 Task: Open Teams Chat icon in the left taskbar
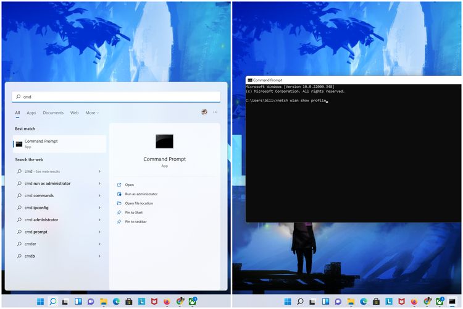(91, 302)
